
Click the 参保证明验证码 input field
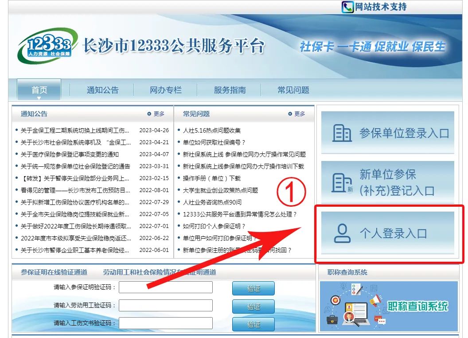pyautogui.click(x=165, y=288)
